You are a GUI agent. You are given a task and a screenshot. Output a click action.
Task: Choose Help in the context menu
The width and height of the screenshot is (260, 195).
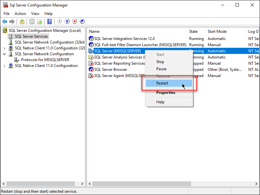tap(169, 102)
